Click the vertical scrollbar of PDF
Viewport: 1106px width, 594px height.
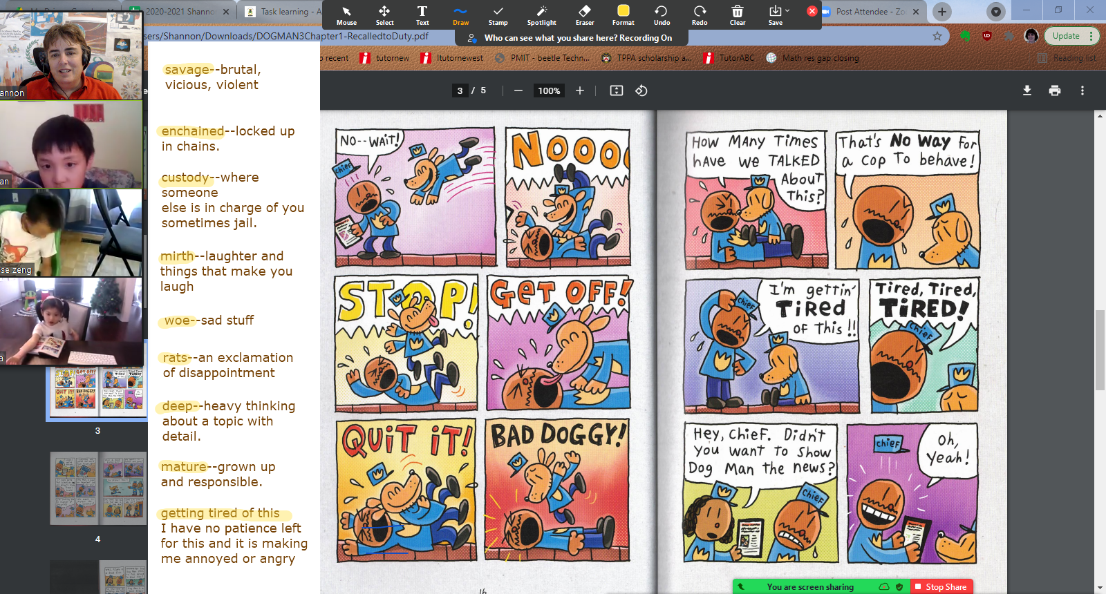(1100, 351)
